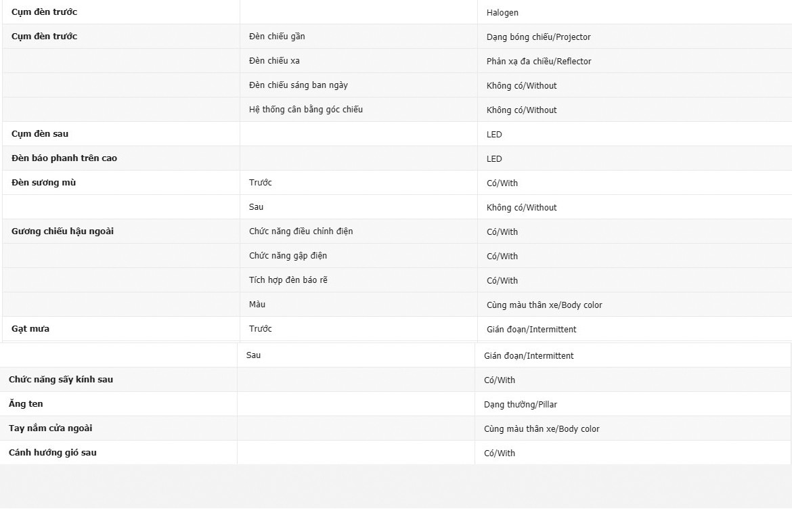Viewport: 792px width, 532px height.
Task: Select the "Cụm đèn sau" row label
Action: click(40, 134)
